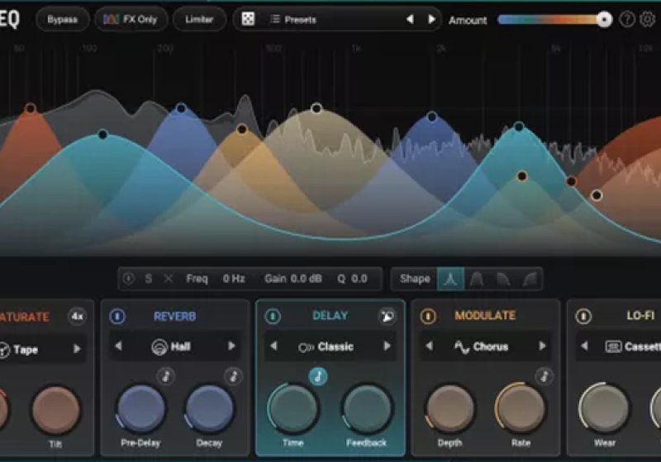Screen dimensions: 661x462
Task: Open the settings gear icon
Action: 648,19
